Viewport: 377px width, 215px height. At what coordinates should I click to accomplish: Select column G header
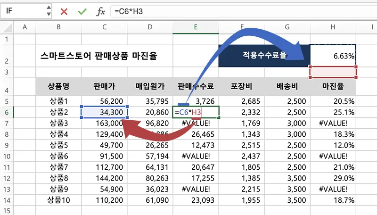coord(287,27)
